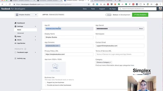Click the profile avatar in header

(160, 9)
